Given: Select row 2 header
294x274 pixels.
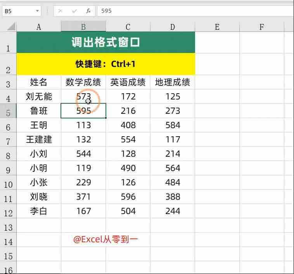Looking at the screenshot, I should point(8,64).
